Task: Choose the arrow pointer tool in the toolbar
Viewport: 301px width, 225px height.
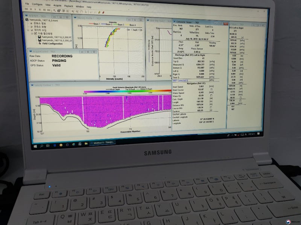Action: coord(86,12)
